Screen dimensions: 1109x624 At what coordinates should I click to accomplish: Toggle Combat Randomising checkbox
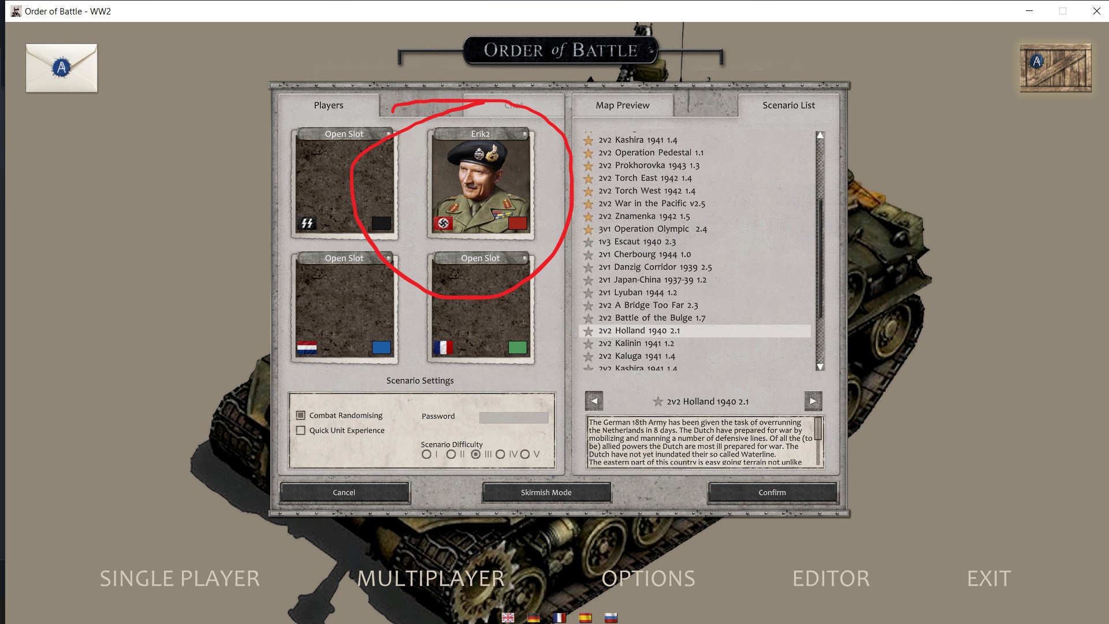[300, 415]
